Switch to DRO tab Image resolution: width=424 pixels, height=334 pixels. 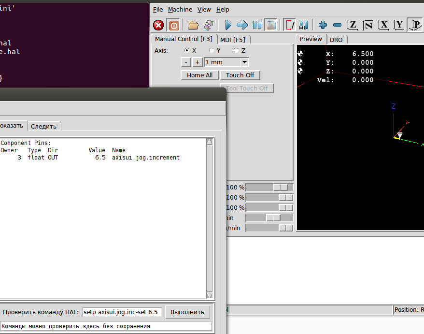(x=337, y=40)
